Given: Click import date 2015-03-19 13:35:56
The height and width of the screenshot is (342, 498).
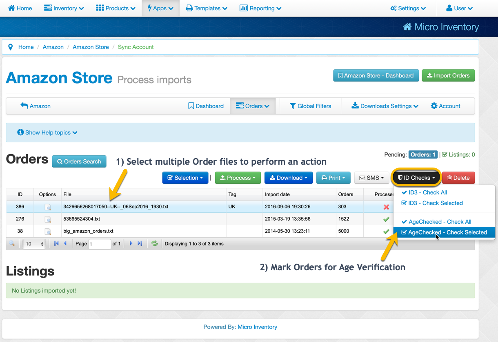Looking at the screenshot, I should (x=288, y=219).
